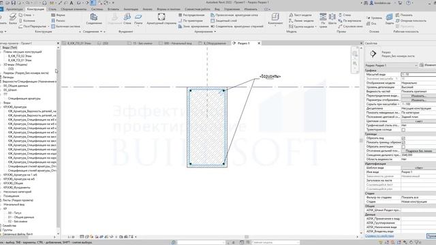Screen dimensions: 436x245
Task: Select Слуховое окно dormer tool
Action: (x=350, y=27)
